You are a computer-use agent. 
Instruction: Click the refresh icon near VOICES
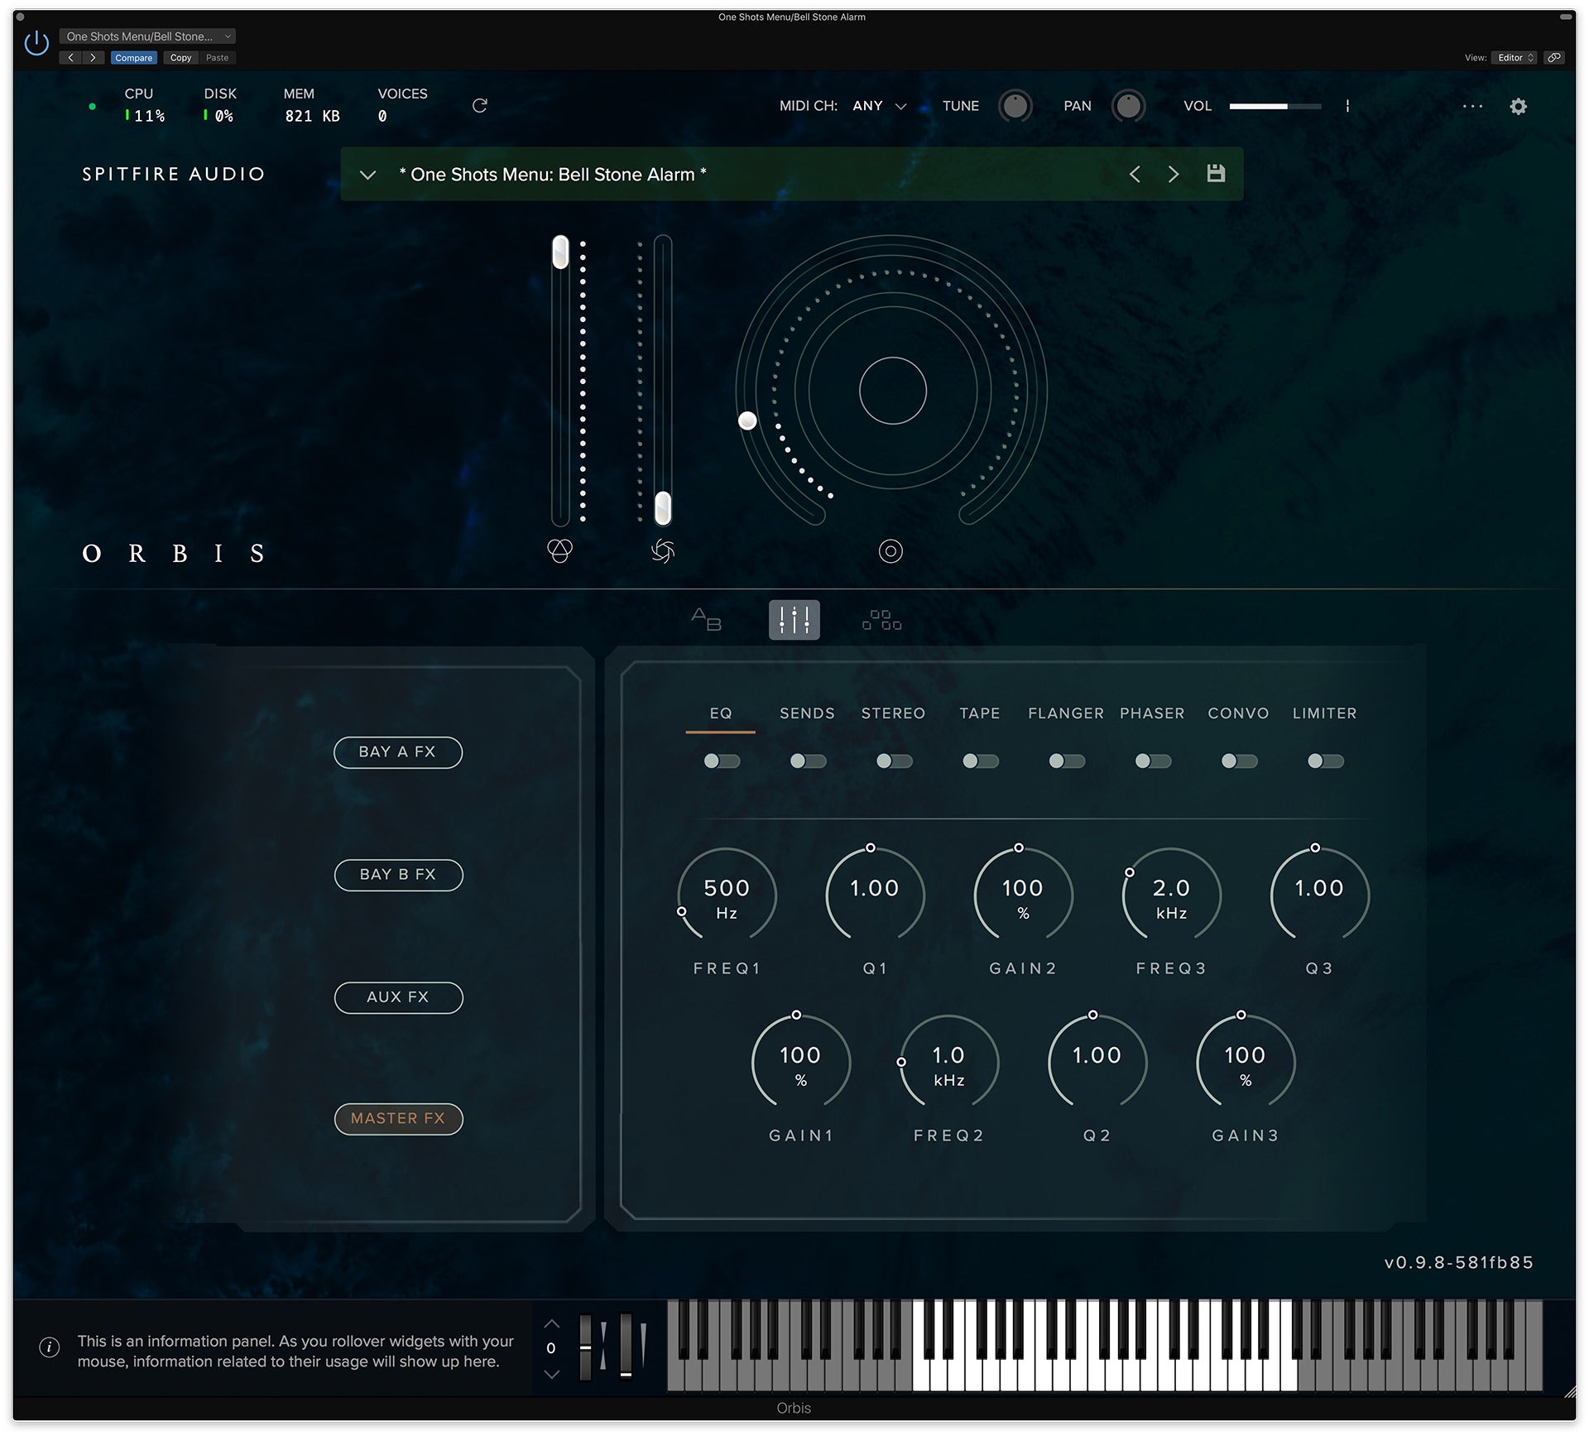pyautogui.click(x=479, y=106)
